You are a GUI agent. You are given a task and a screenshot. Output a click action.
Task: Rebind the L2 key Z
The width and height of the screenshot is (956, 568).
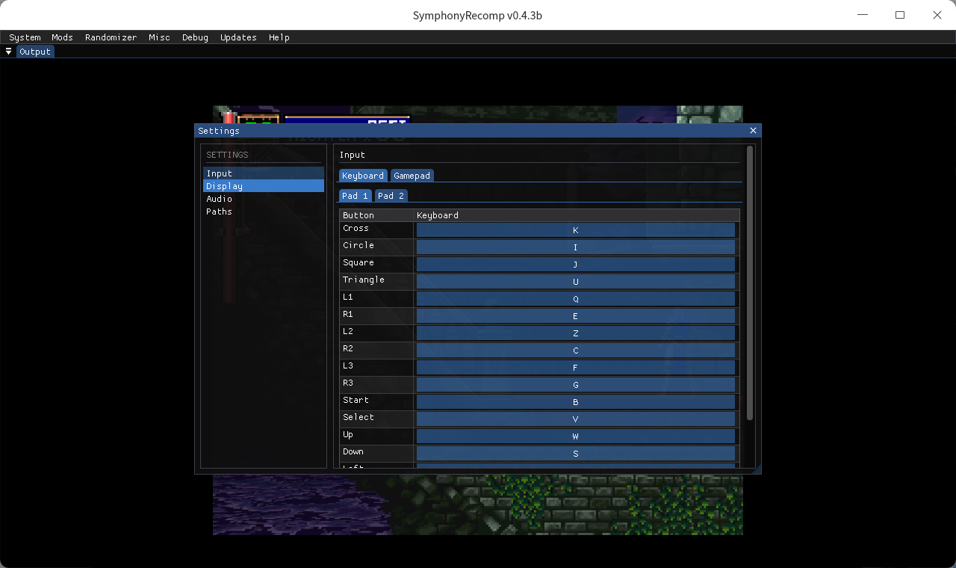[576, 333]
